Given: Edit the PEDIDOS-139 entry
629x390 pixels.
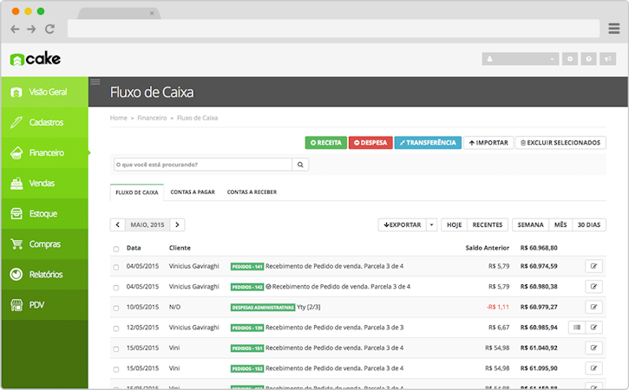Looking at the screenshot, I should pyautogui.click(x=593, y=328).
